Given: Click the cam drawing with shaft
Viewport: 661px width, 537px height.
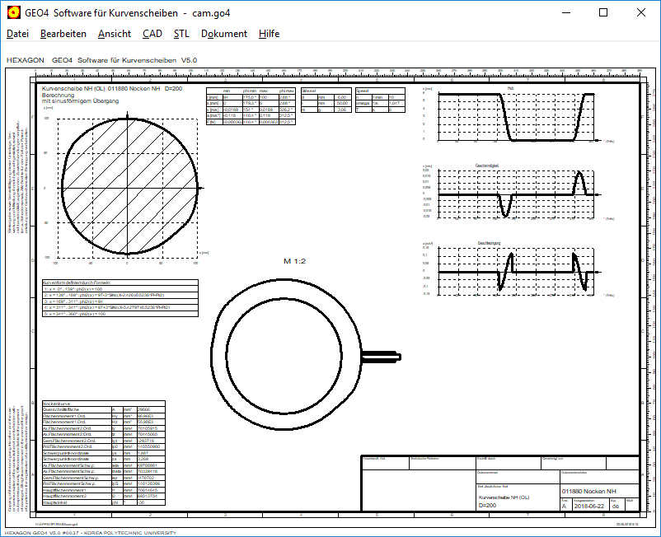Looking at the screenshot, I should [x=284, y=354].
